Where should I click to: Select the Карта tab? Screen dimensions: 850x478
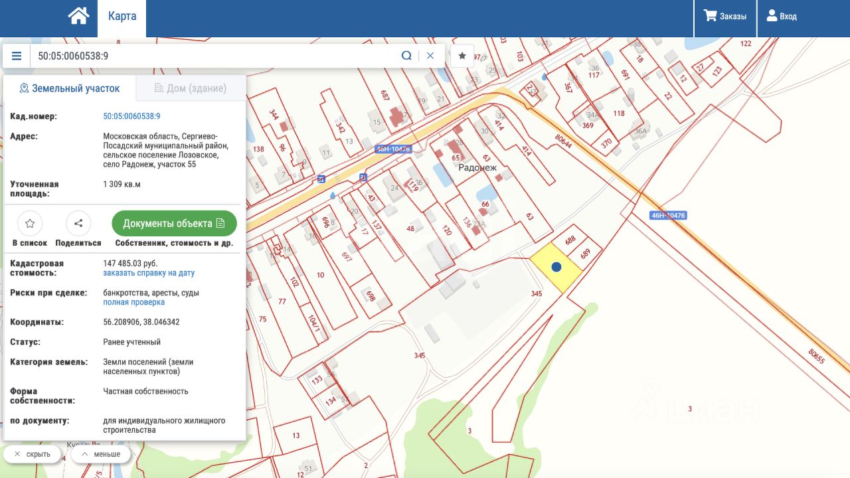(x=122, y=17)
